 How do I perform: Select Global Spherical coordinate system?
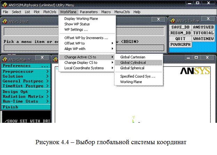[139, 68]
